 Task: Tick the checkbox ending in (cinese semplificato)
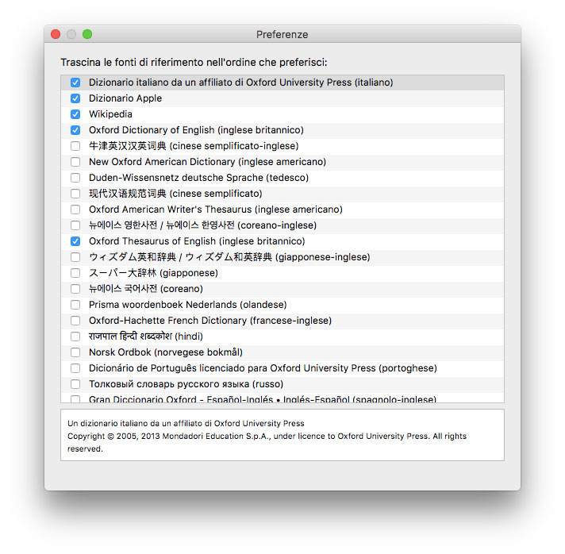click(x=75, y=194)
